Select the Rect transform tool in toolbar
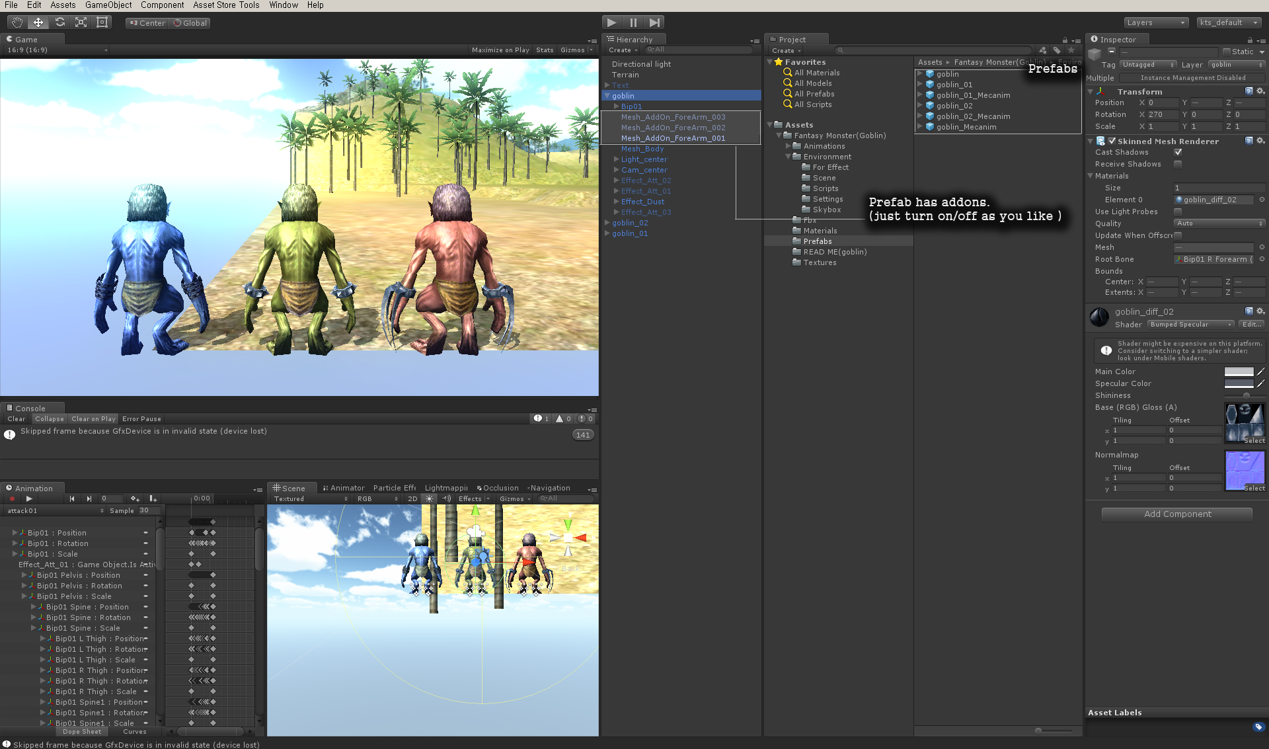The width and height of the screenshot is (1269, 749). tap(102, 22)
